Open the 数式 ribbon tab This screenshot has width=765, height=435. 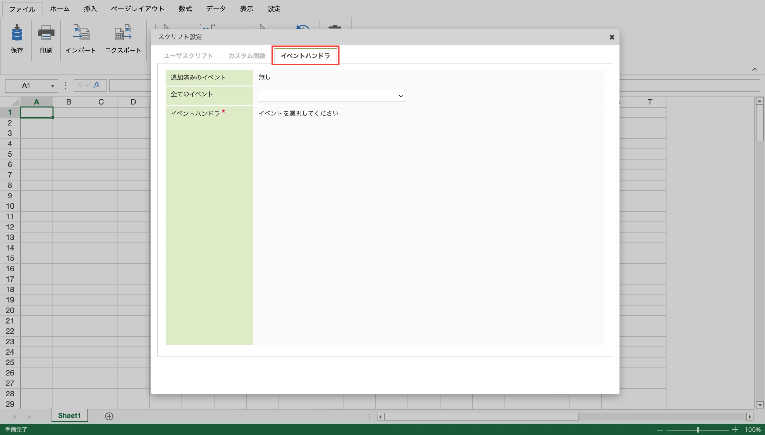click(185, 9)
